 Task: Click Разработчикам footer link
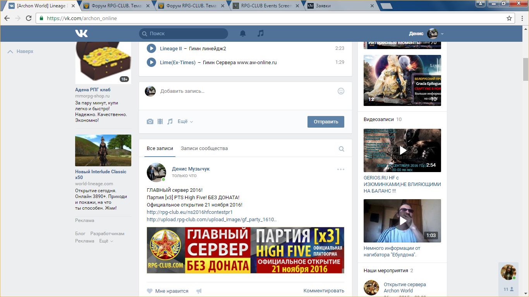(107, 234)
